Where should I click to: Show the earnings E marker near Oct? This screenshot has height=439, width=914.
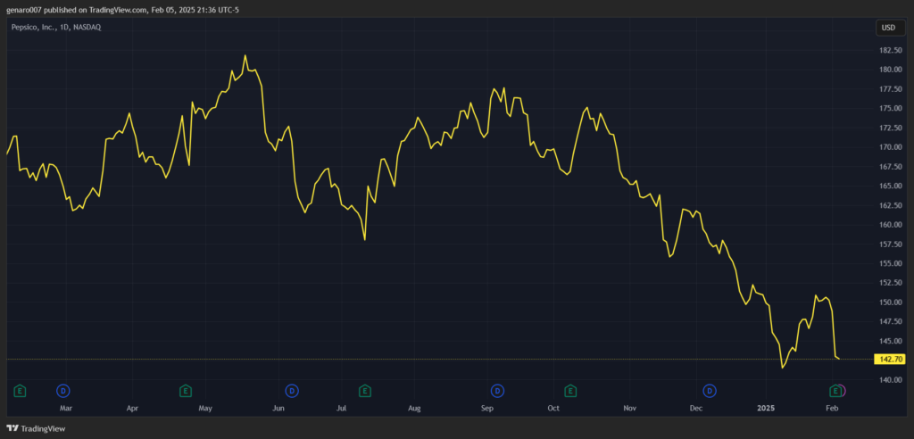(x=570, y=391)
